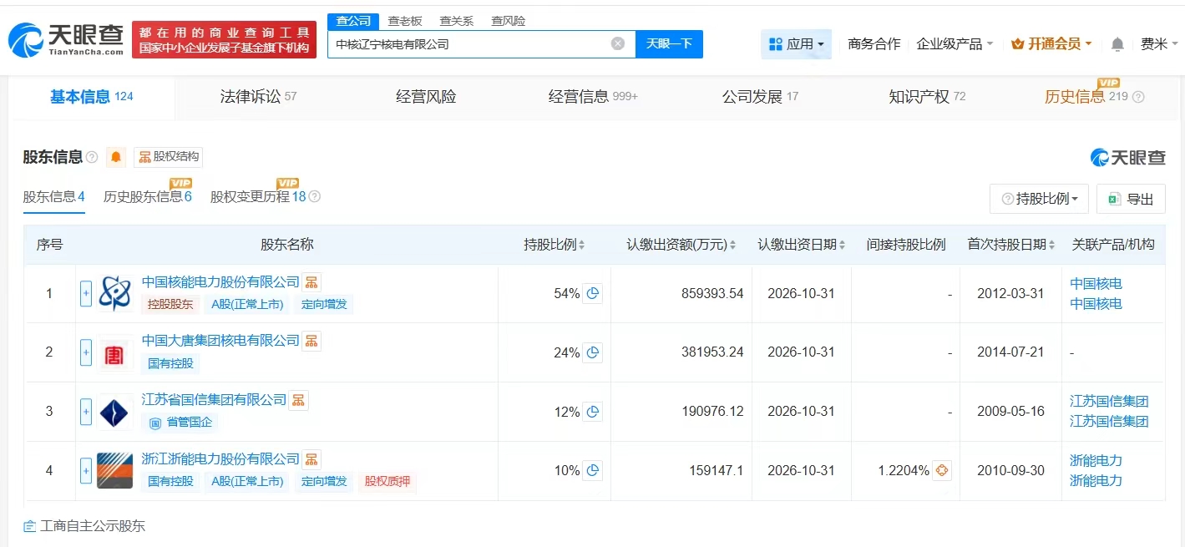The height and width of the screenshot is (547, 1185).
Task: Click 浙江浙能电力 company logo
Action: (x=114, y=471)
